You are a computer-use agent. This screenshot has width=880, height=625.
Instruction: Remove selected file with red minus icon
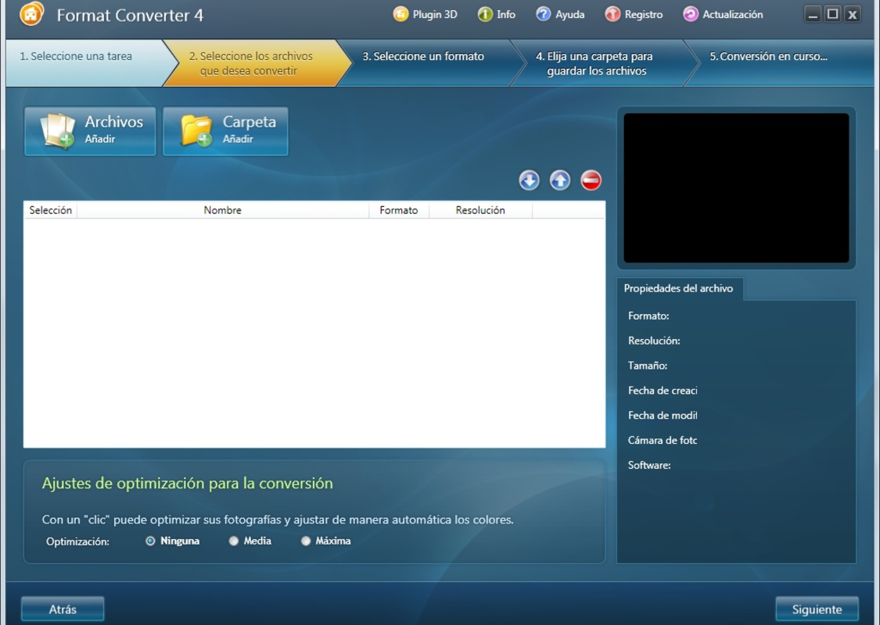point(591,180)
